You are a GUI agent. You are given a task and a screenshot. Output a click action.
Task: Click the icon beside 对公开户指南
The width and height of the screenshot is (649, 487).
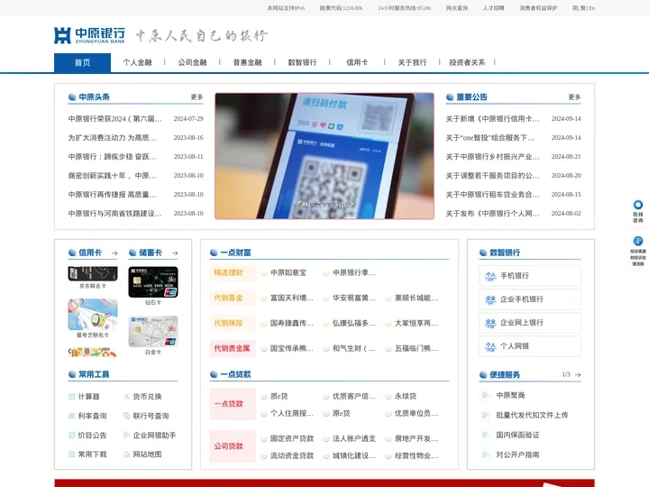coord(485,455)
